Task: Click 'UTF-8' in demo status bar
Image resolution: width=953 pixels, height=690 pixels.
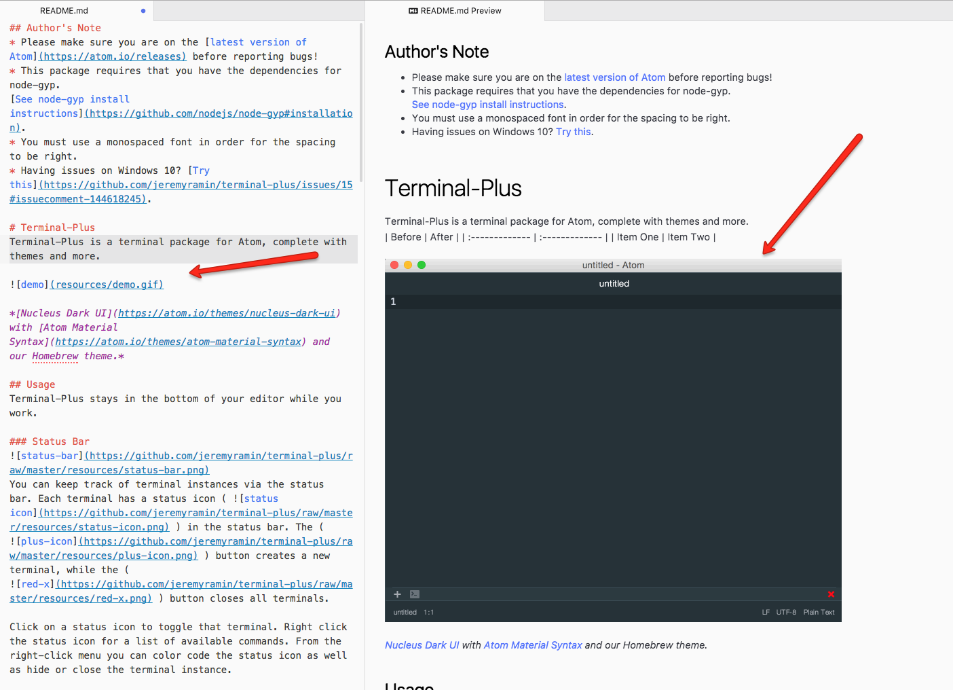Action: coord(786,613)
